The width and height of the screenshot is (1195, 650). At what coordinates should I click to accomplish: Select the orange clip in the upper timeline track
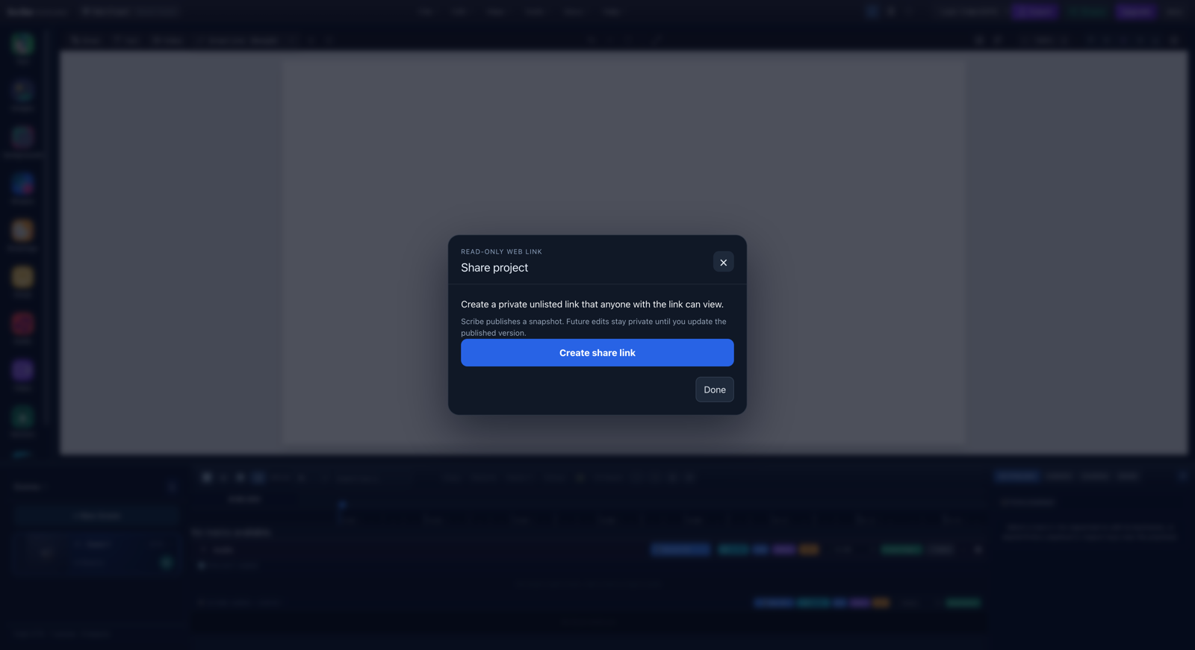809,549
